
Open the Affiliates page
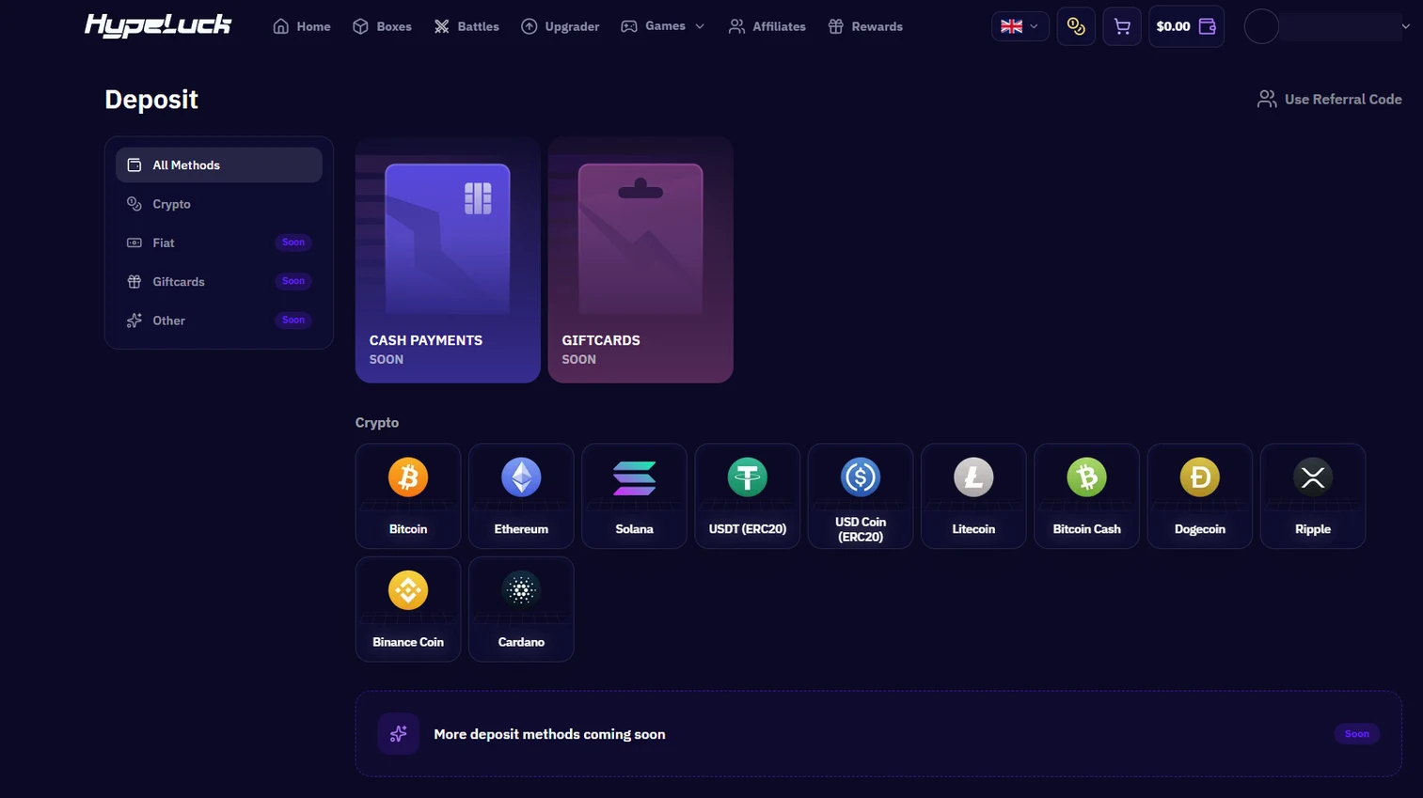pos(767,26)
